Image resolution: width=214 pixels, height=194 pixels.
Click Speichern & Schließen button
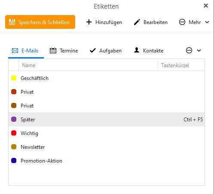click(40, 22)
